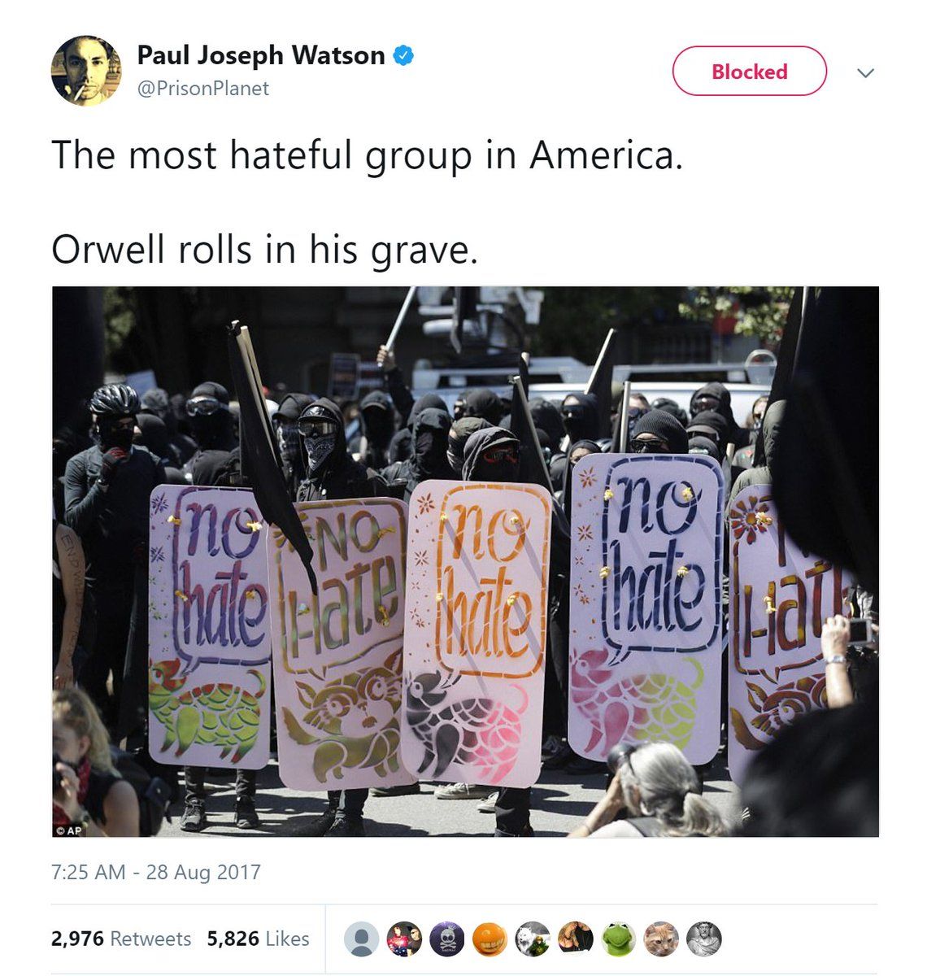Open the Kermit the Frog liker avatar
The height and width of the screenshot is (976, 927).
pyautogui.click(x=619, y=939)
